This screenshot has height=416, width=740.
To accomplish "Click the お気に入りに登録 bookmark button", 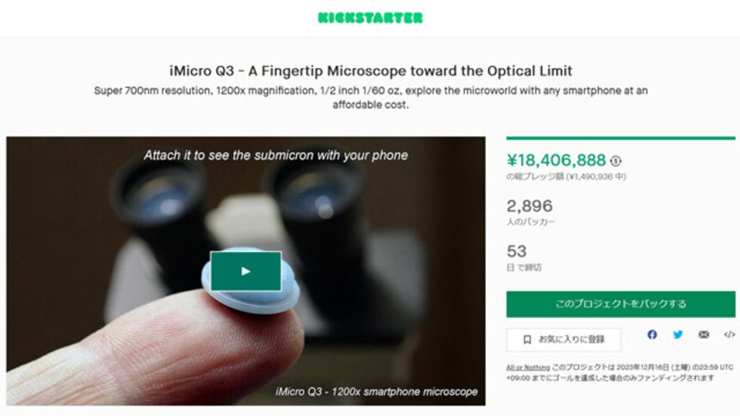I will tap(564, 340).
